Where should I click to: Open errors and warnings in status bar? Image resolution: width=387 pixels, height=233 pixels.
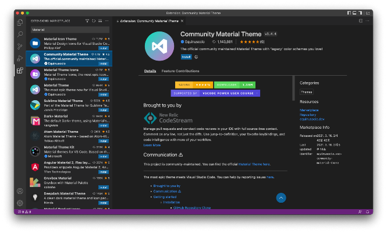24,212
